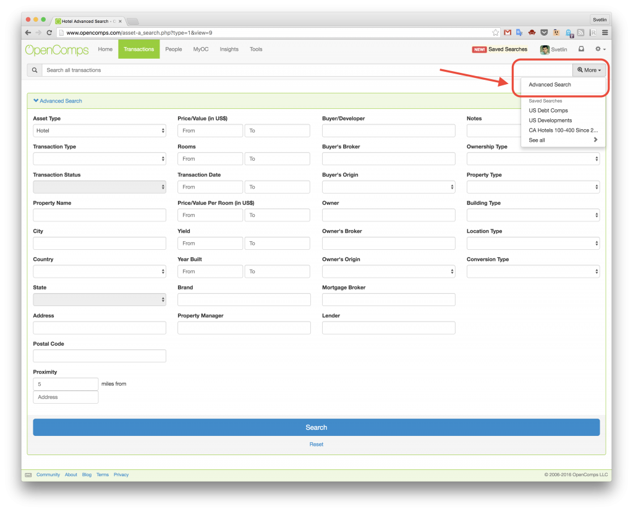The image size is (633, 512).
Task: Click the search magnifier icon
Action: 35,70
